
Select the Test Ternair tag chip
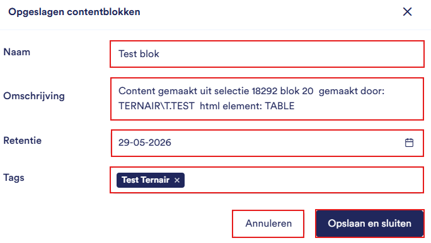146,180
